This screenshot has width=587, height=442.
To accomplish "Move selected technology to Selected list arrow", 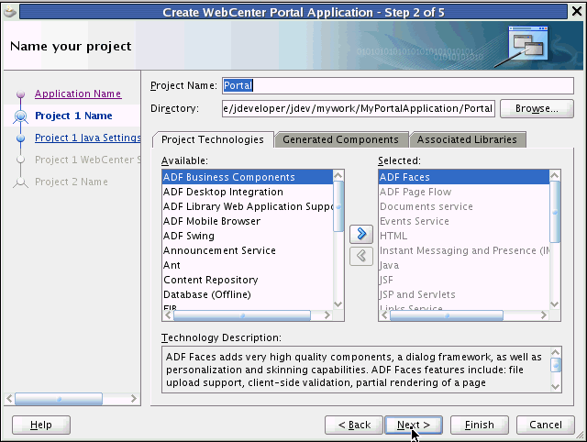I will click(360, 234).
